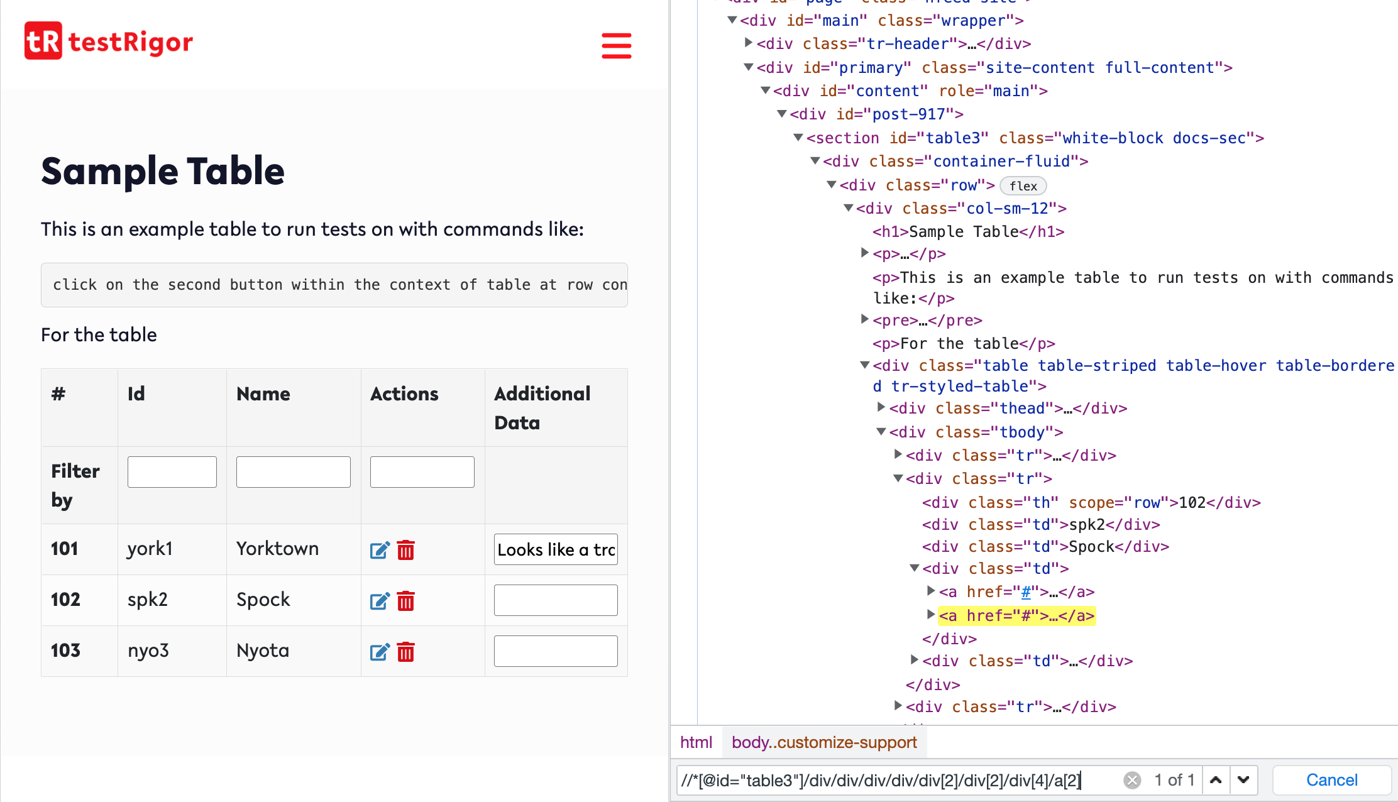Expand the tr-header div node
The width and height of the screenshot is (1398, 802).
coord(748,43)
